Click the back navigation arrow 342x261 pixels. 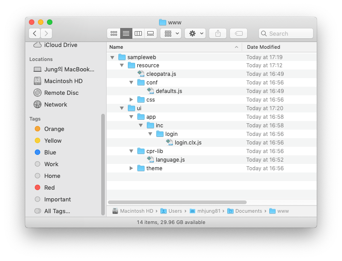click(35, 33)
